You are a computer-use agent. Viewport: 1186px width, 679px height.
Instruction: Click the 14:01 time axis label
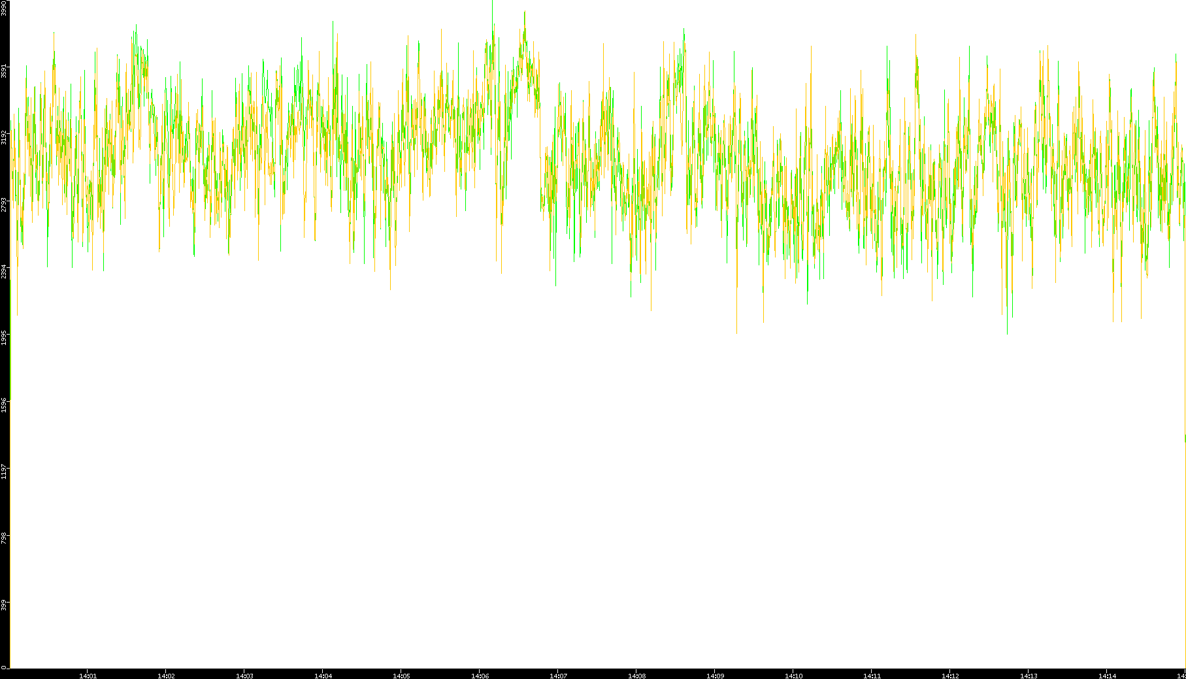(88, 675)
